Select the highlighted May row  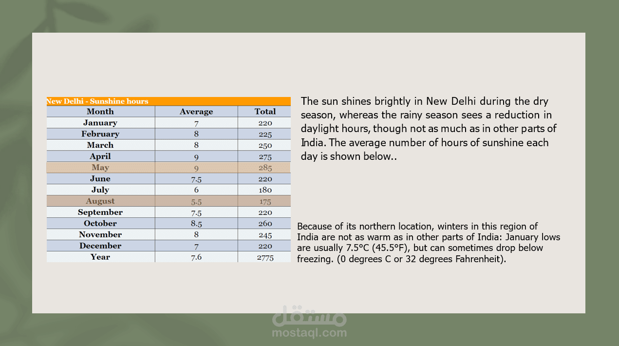pos(169,168)
